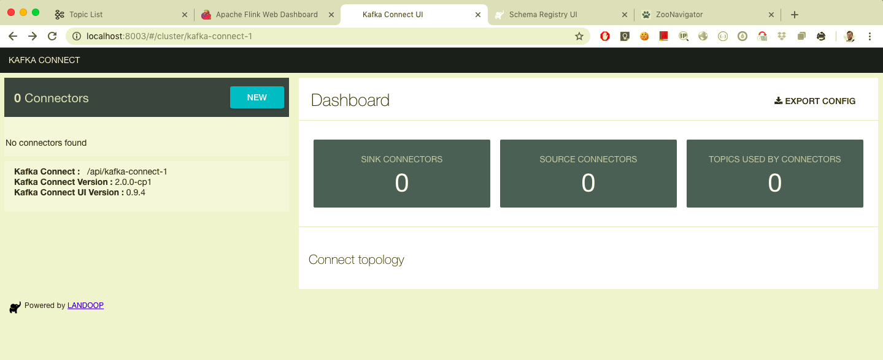The width and height of the screenshot is (883, 360).
Task: Click the version value '2.0.0-cp1'
Action: pyautogui.click(x=133, y=182)
